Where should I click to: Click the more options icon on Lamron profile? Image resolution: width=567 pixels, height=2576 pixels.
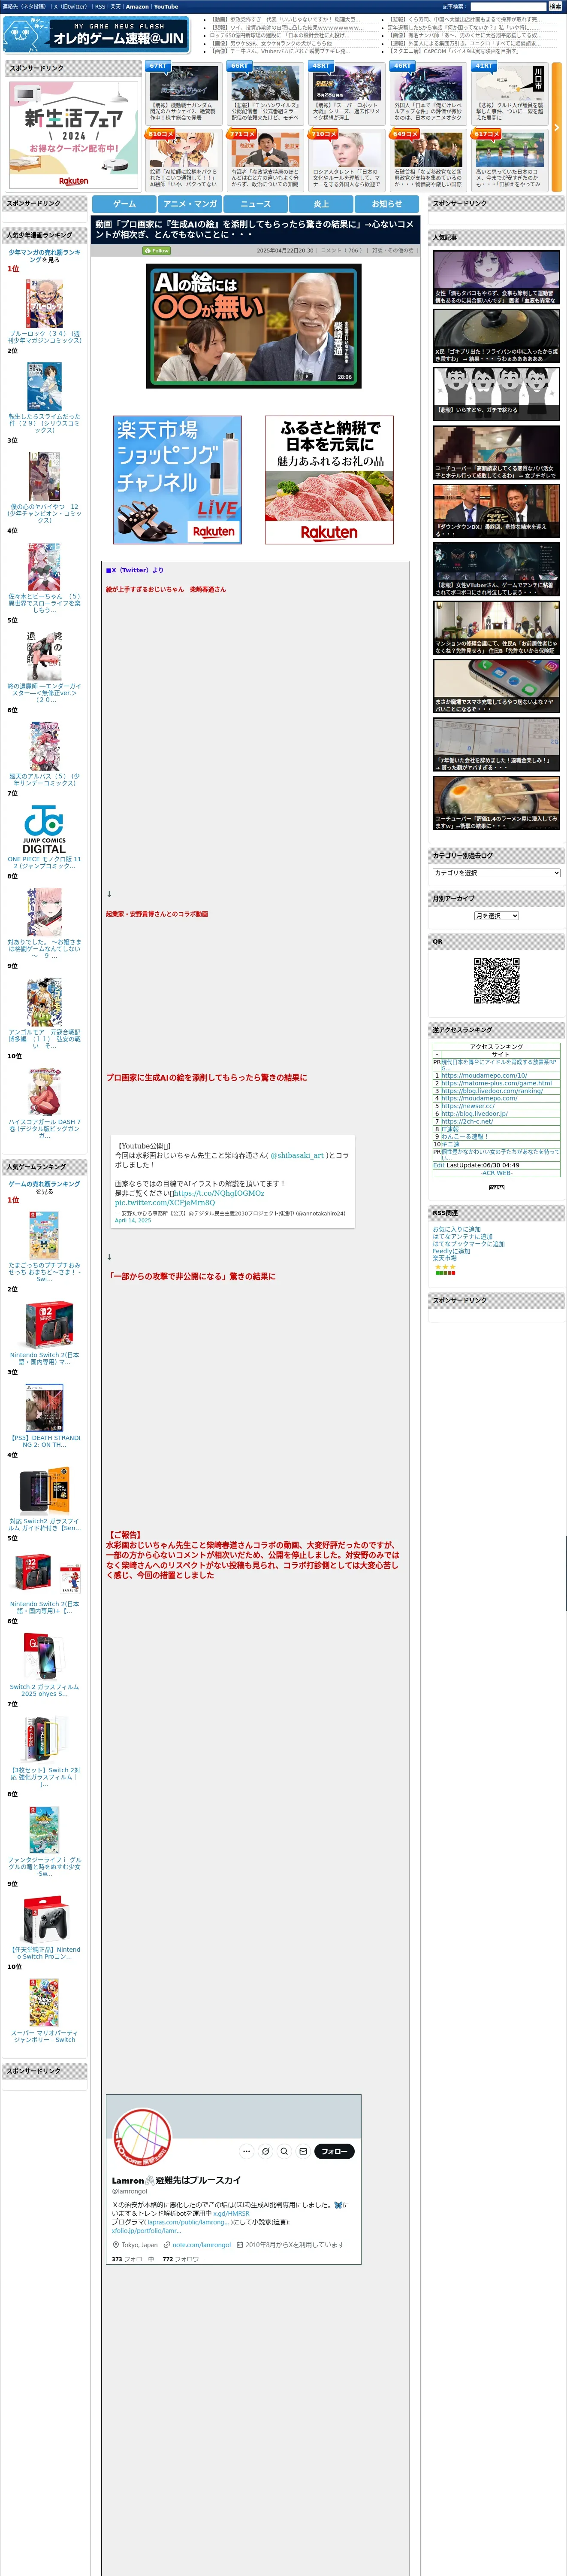(x=247, y=2151)
